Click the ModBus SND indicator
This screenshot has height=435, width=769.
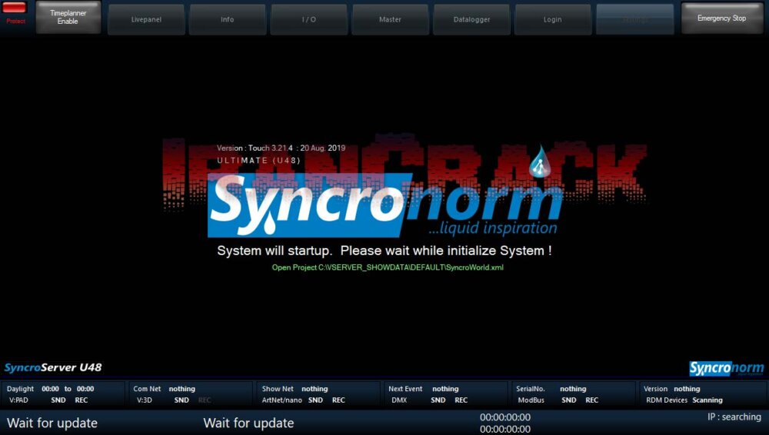569,400
